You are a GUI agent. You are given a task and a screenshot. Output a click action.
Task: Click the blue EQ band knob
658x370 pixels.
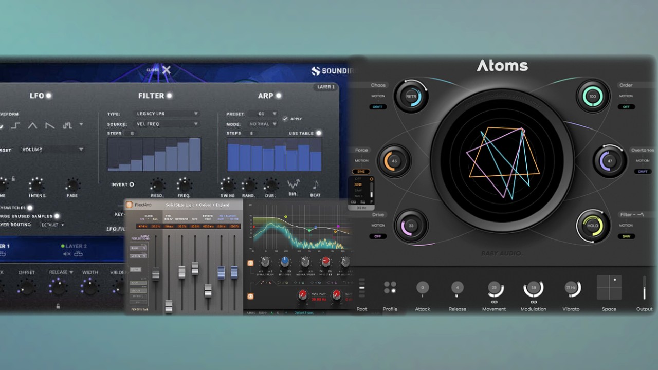[x=285, y=262]
